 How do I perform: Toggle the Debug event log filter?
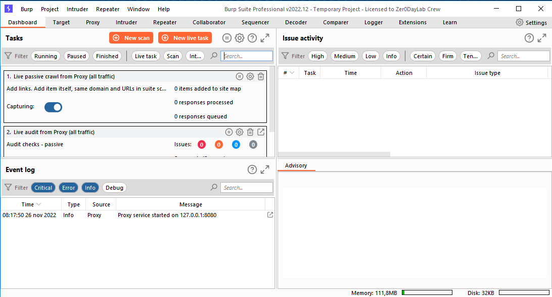point(114,188)
